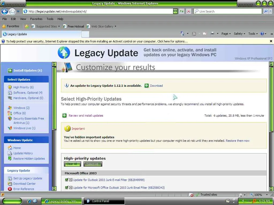Open the View menu
This screenshot has width=274, height=205.
click(x=23, y=19)
